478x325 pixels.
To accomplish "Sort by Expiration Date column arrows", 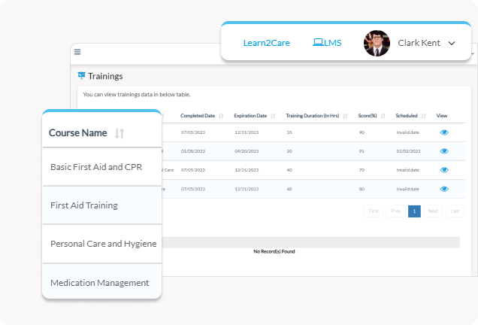I will [273, 116].
